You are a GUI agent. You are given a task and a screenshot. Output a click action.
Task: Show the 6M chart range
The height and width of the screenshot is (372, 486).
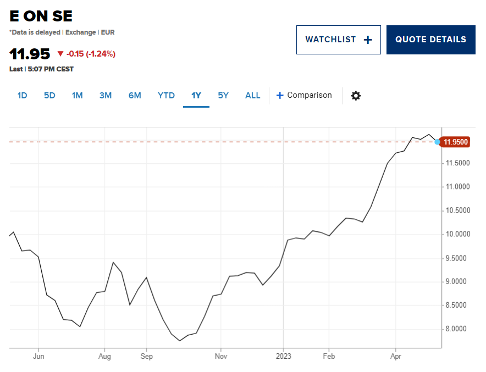[x=135, y=96]
